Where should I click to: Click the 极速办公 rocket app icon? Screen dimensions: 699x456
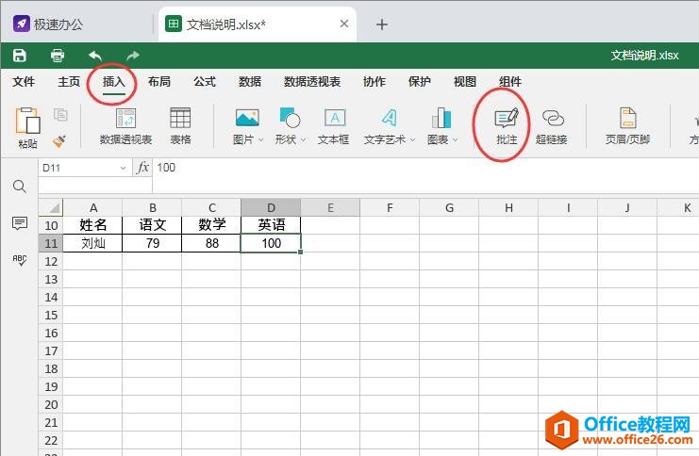pyautogui.click(x=21, y=24)
